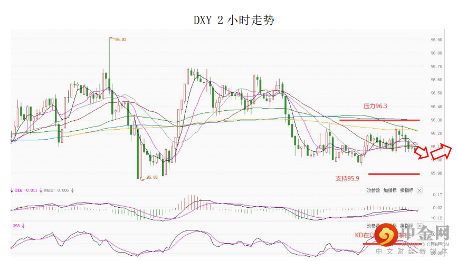Click the 中金网 circular logo watermark

[386, 235]
